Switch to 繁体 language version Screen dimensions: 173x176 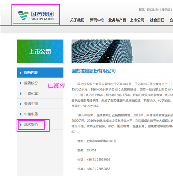(x=142, y=10)
